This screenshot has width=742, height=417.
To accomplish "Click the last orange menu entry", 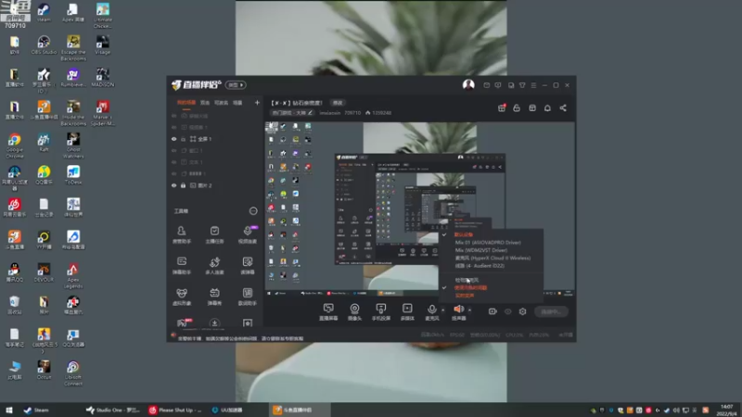I will pyautogui.click(x=465, y=296).
